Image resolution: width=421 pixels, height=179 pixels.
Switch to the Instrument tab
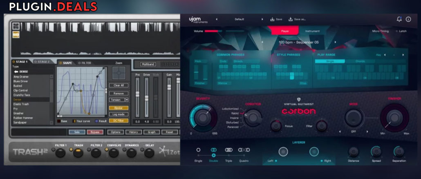[x=312, y=31]
